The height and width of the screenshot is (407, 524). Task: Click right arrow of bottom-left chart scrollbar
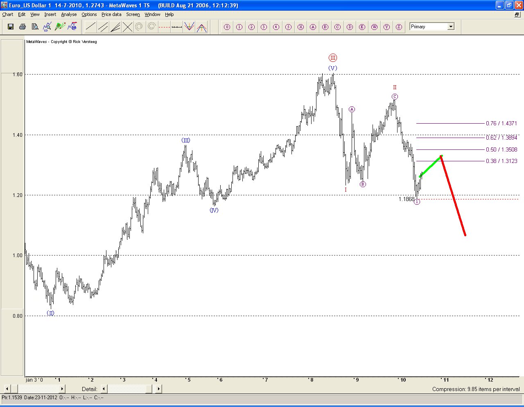pyautogui.click(x=62, y=389)
